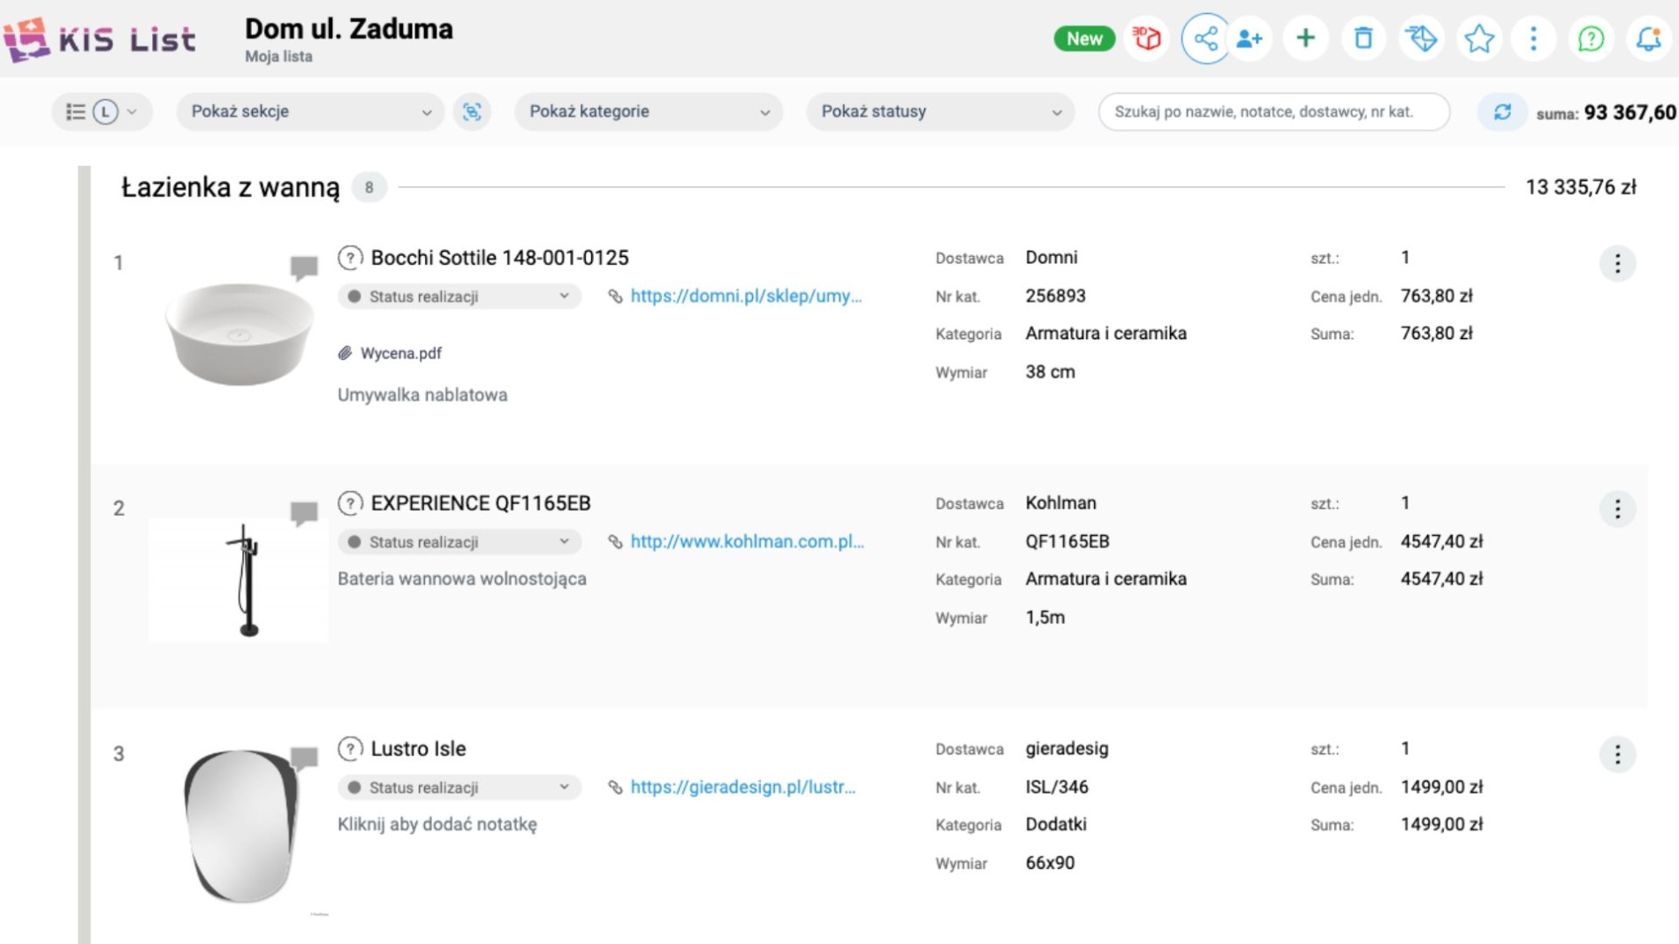Expand the Pokaż sekcje dropdown
This screenshot has height=944, width=1679.
coord(310,112)
